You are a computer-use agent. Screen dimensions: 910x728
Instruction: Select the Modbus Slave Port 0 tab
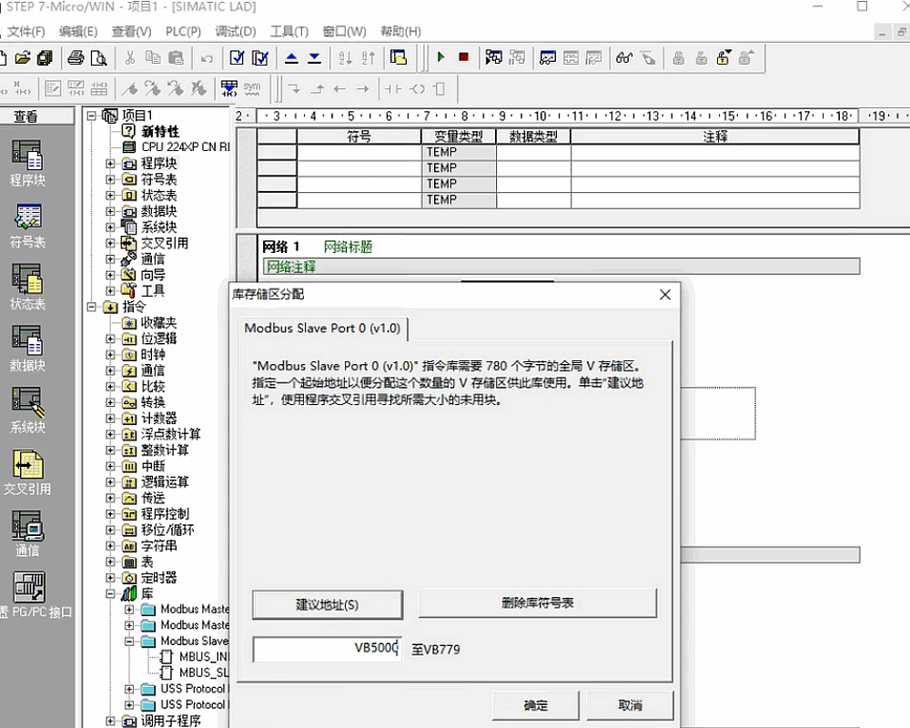pyautogui.click(x=324, y=328)
